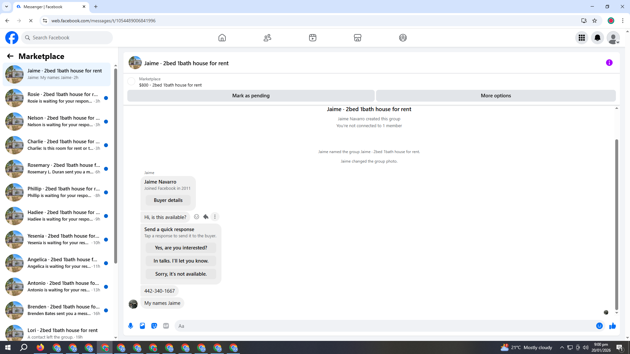Click the $800 2bed 1bath listing link

pos(170,85)
